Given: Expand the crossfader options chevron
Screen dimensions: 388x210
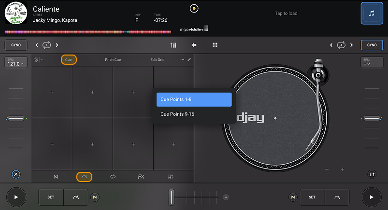Looking at the screenshot, I should 226,197.
